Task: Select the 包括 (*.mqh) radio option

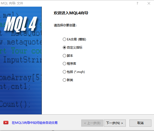Action: tap(74, 72)
